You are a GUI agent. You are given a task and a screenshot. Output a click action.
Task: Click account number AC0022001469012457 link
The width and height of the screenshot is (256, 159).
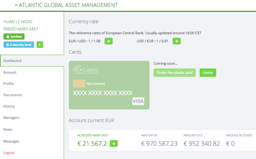pos(93,135)
